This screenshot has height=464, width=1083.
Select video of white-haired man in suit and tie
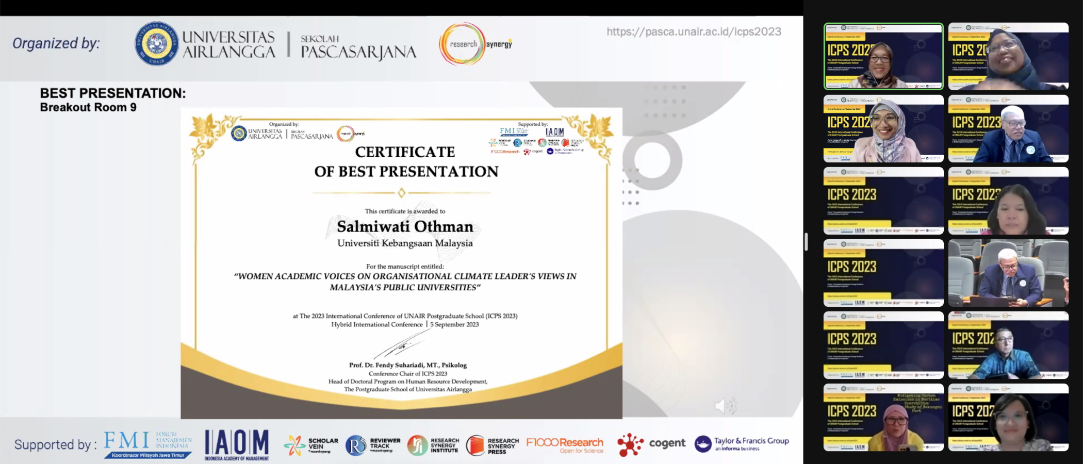[x=1008, y=128]
